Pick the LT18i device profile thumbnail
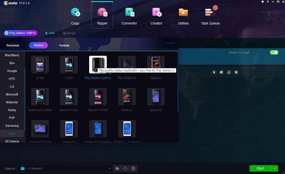The image size is (285, 174). pyautogui.click(x=40, y=65)
